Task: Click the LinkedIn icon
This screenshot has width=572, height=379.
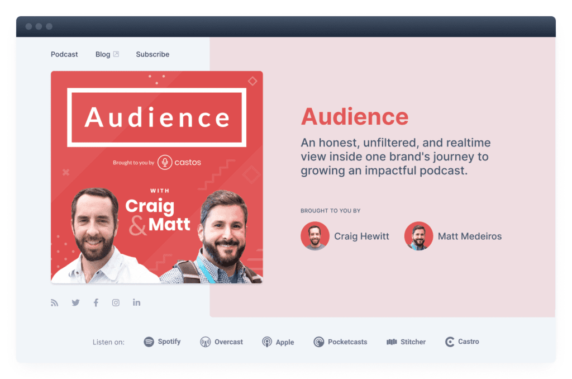Action: (x=136, y=303)
